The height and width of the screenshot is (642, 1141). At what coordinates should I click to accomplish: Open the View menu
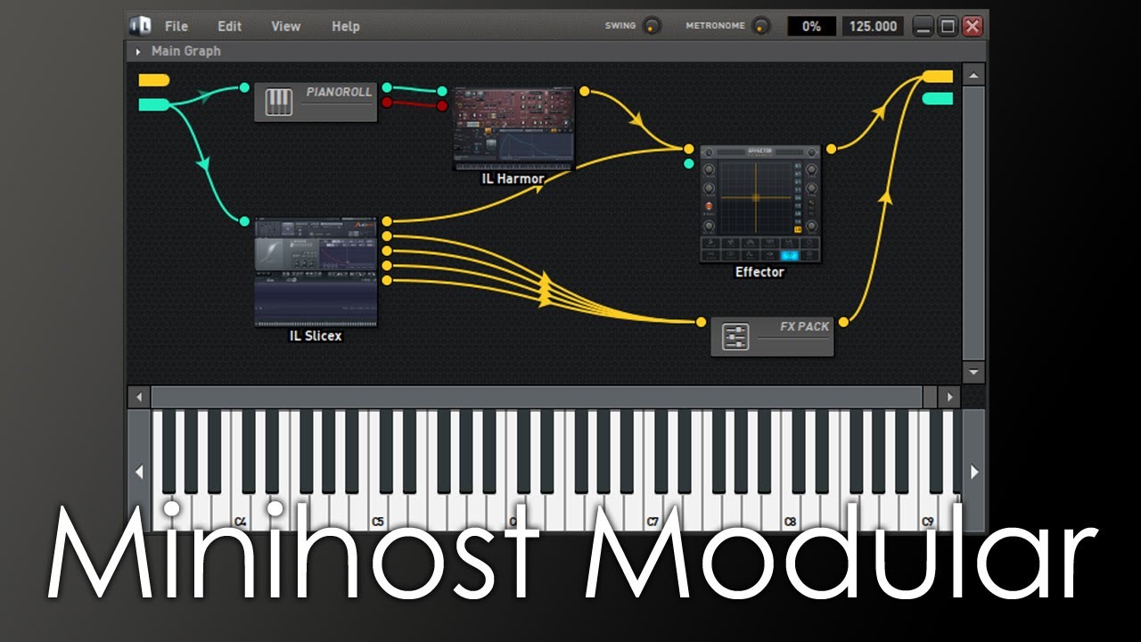(x=285, y=26)
